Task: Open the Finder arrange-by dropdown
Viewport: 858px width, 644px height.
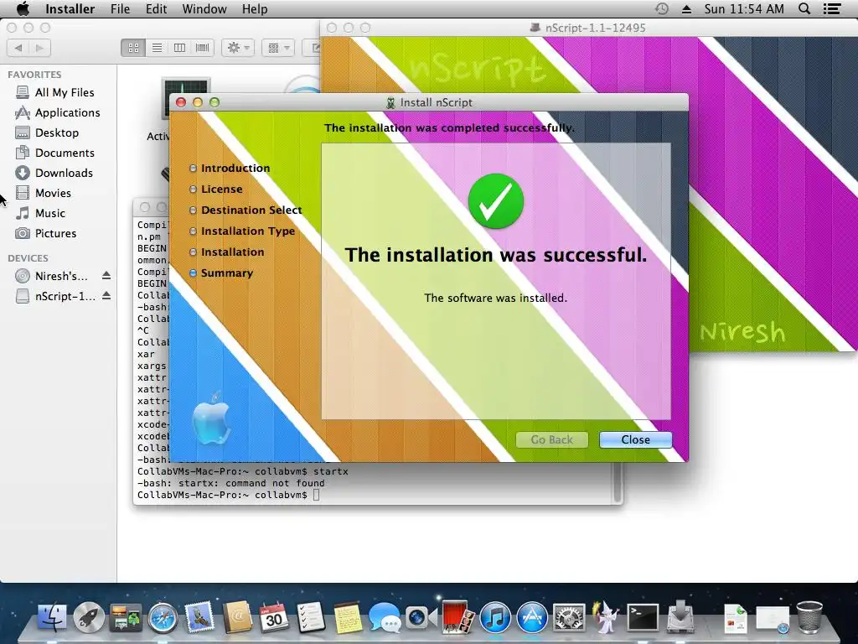Action: click(x=278, y=48)
